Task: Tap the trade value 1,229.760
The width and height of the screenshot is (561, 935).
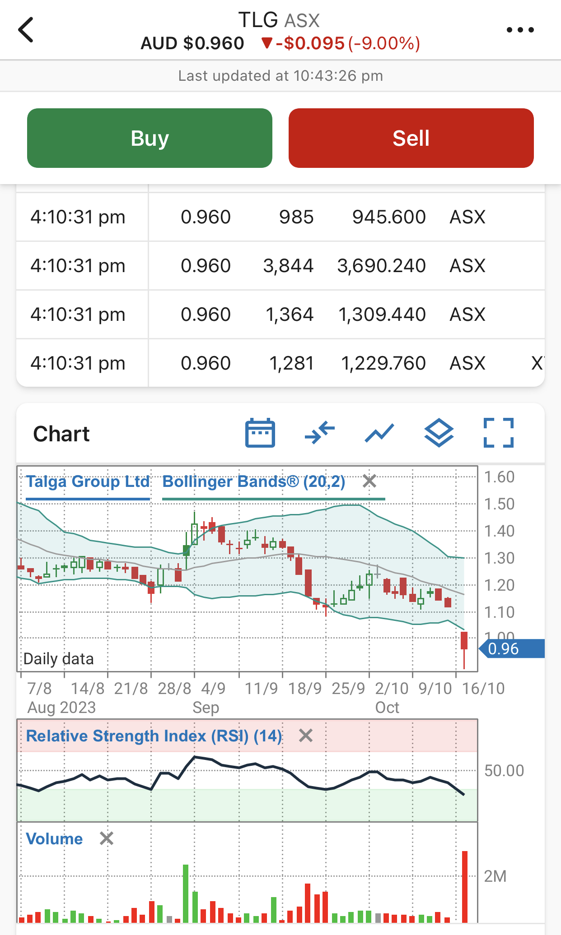Action: click(x=383, y=363)
